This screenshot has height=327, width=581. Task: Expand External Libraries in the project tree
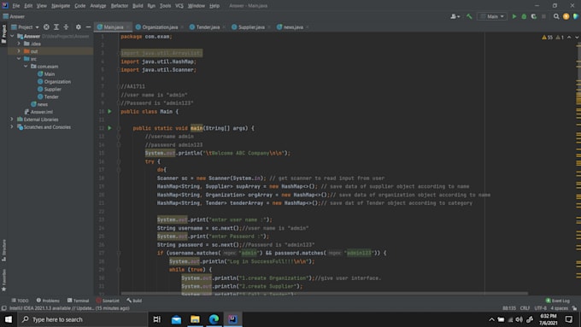12,120
